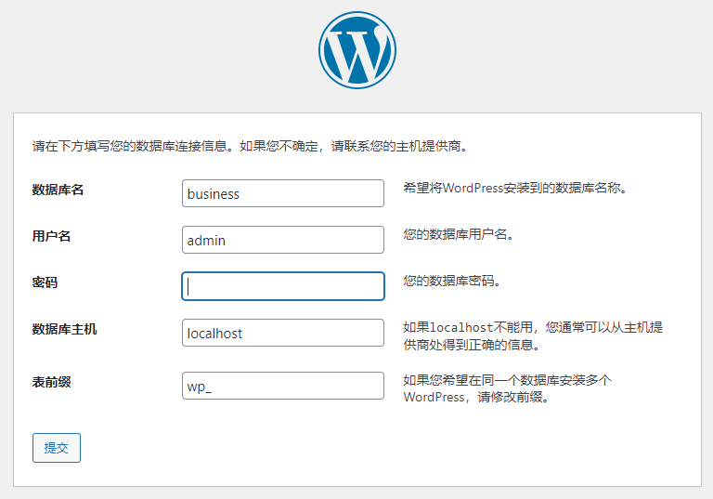Click description 您的数据库密码
The height and width of the screenshot is (499, 713).
pos(452,281)
